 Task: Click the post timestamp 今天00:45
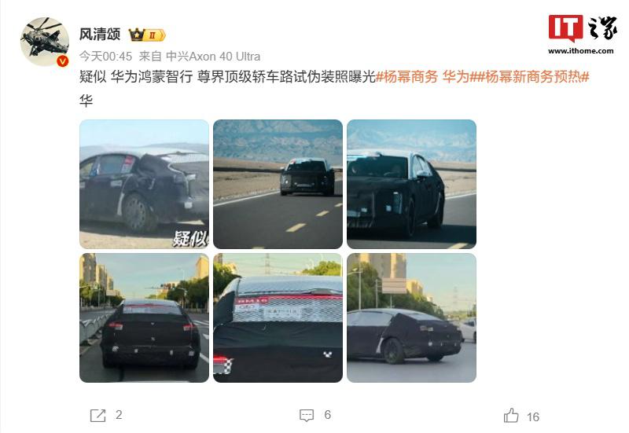[105, 57]
